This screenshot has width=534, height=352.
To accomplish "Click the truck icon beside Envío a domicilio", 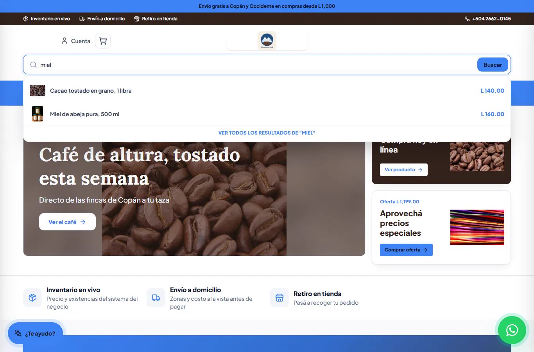I will coord(82,19).
